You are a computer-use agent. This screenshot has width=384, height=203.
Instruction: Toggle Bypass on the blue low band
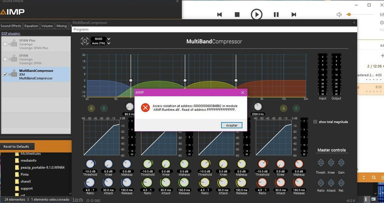click(x=104, y=108)
